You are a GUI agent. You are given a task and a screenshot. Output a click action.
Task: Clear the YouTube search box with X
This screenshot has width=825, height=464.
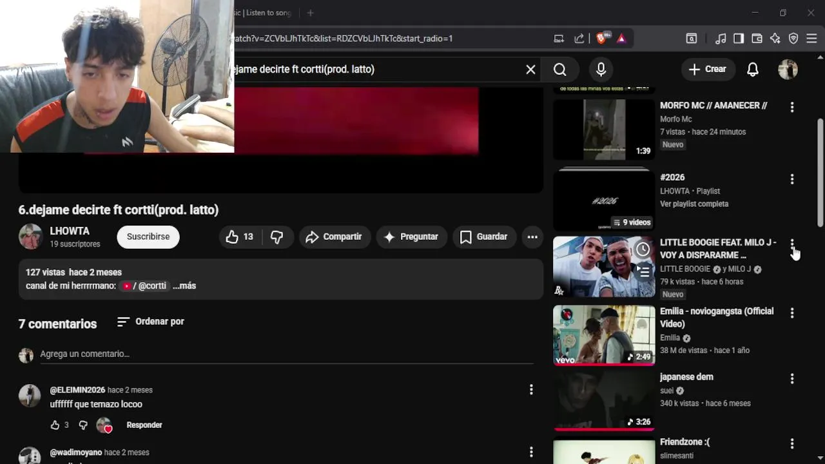(x=530, y=70)
